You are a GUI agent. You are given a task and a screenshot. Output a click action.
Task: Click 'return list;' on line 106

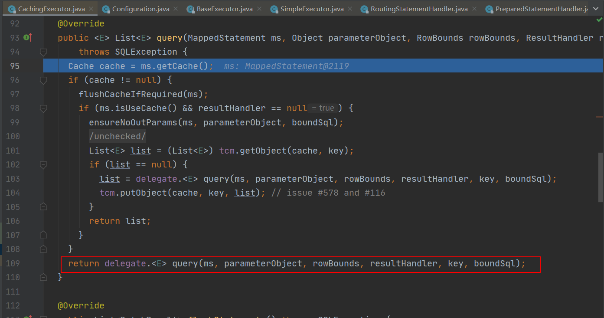120,221
